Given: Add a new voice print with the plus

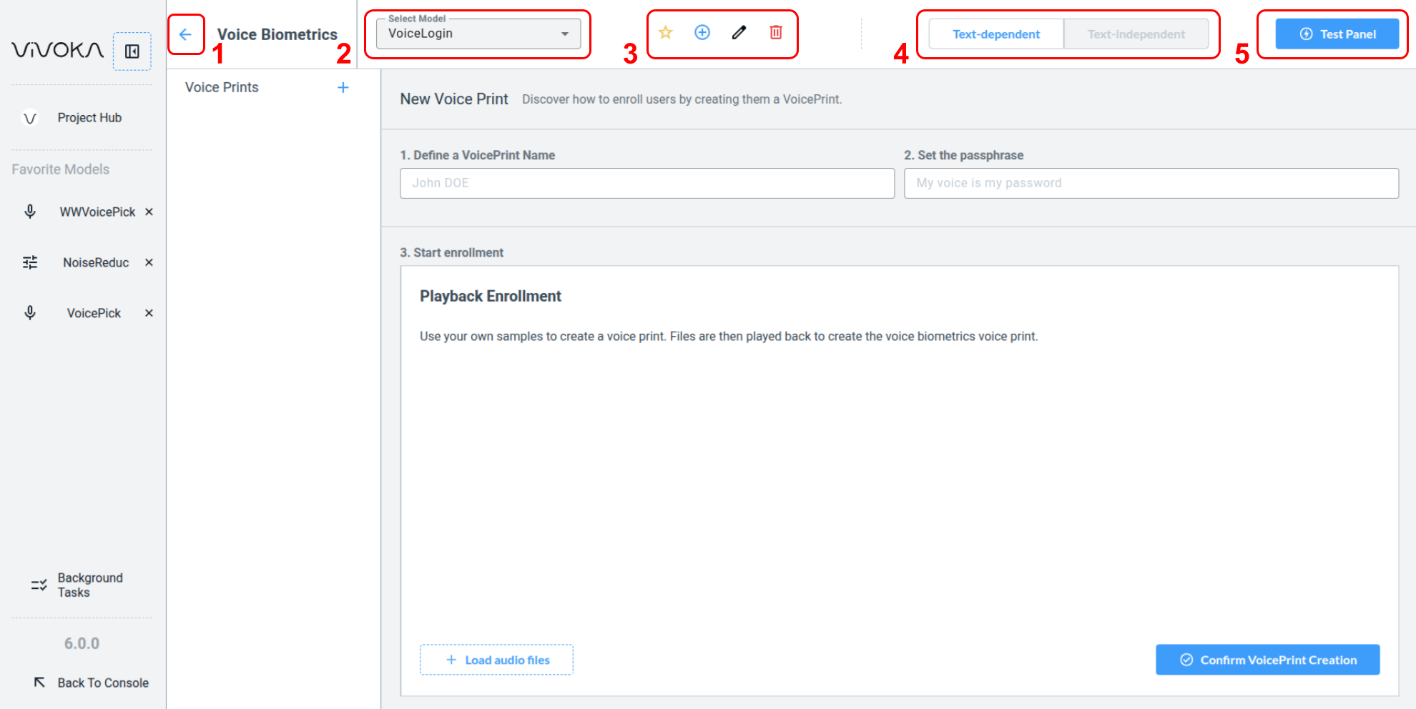Looking at the screenshot, I should (x=343, y=87).
